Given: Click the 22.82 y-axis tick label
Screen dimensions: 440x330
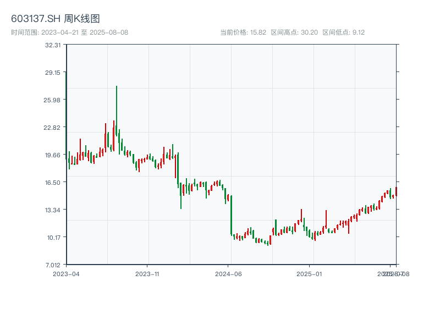Looking at the screenshot, I should click(53, 127).
